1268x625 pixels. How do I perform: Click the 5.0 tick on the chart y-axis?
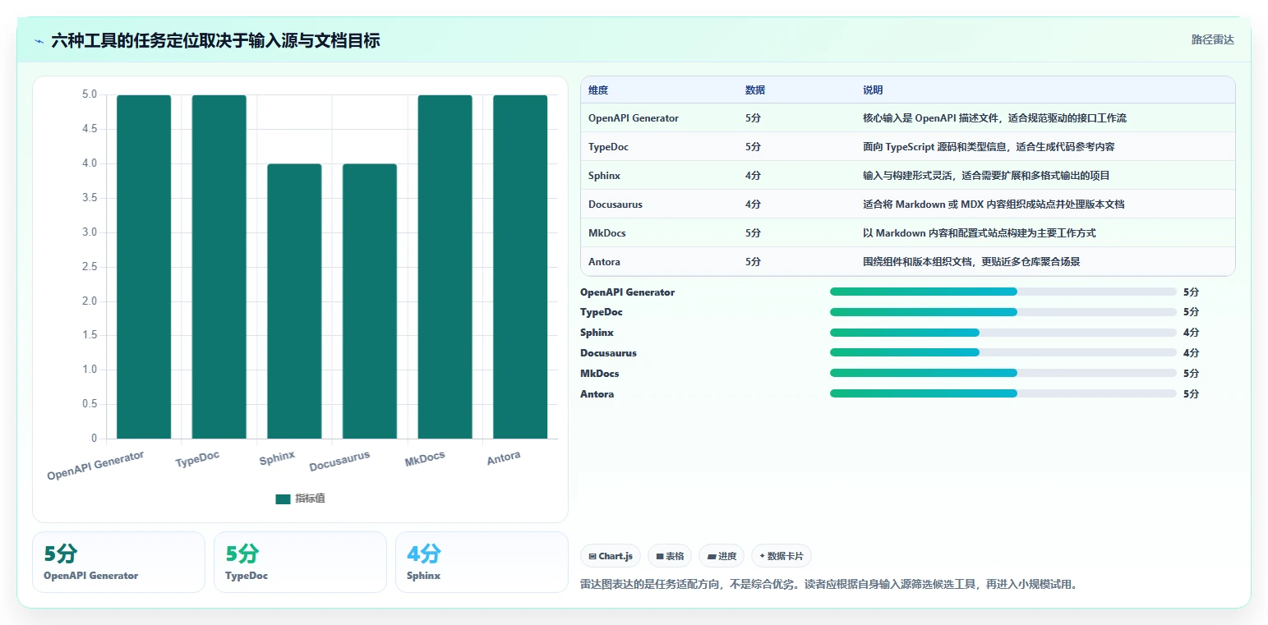pos(90,95)
